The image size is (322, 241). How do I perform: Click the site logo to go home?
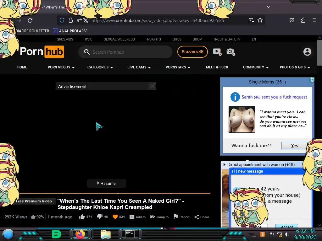(x=42, y=52)
